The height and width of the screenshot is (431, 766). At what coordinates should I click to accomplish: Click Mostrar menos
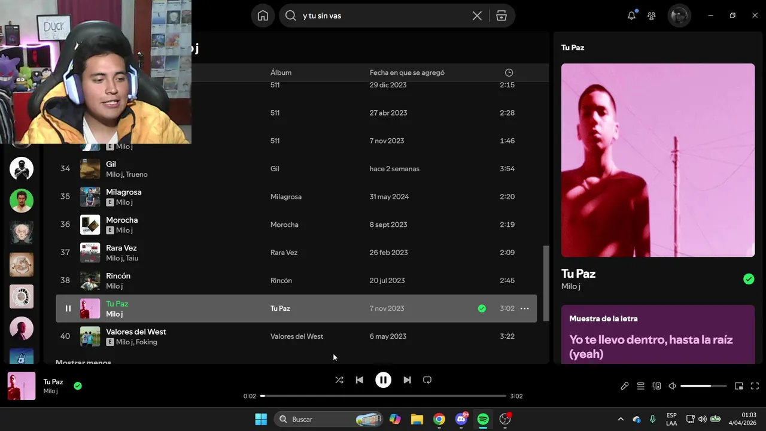(83, 362)
